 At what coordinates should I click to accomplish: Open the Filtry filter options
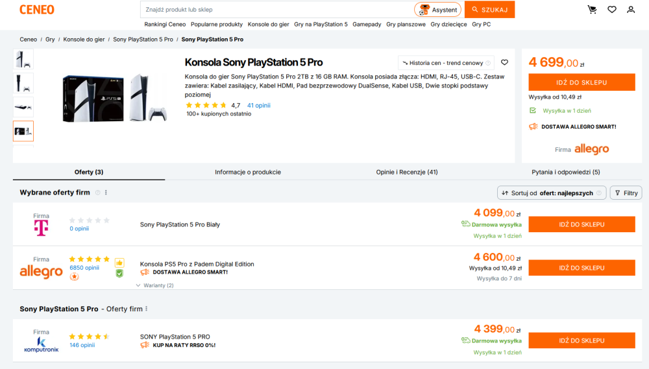tap(626, 193)
